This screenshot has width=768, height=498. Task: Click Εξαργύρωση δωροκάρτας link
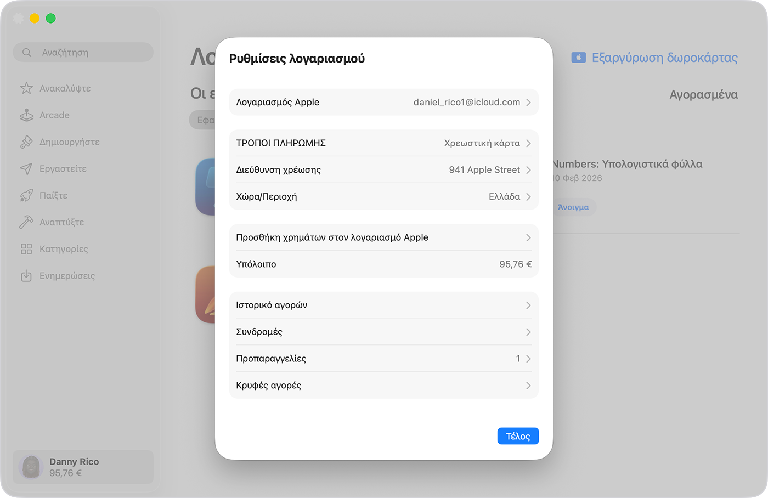click(664, 58)
